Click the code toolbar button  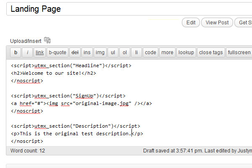(150, 52)
